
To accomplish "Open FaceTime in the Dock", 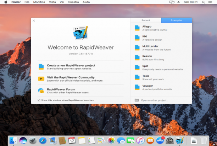I will [130, 141].
